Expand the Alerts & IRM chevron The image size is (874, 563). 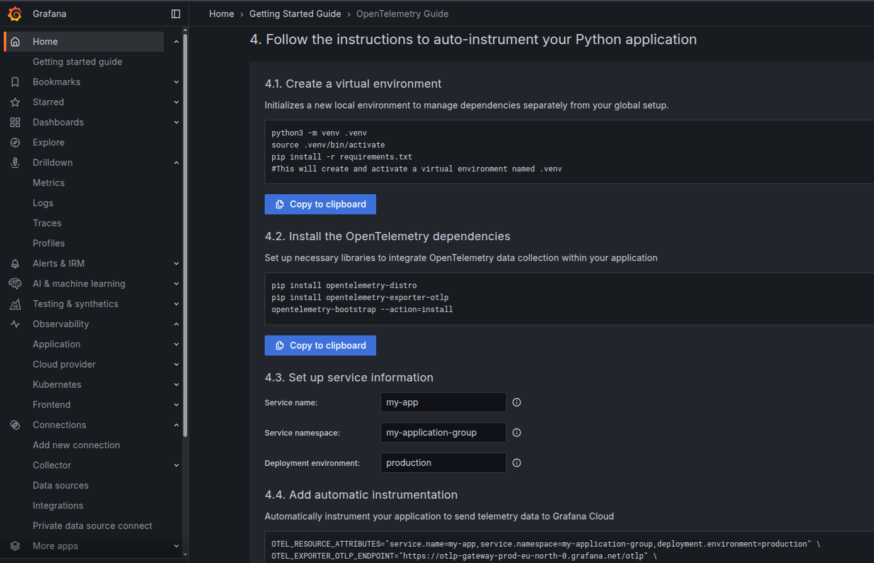click(176, 264)
